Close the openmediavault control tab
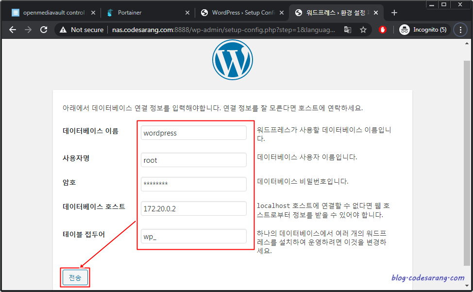Screen dimensions: 473x292 coord(93,13)
